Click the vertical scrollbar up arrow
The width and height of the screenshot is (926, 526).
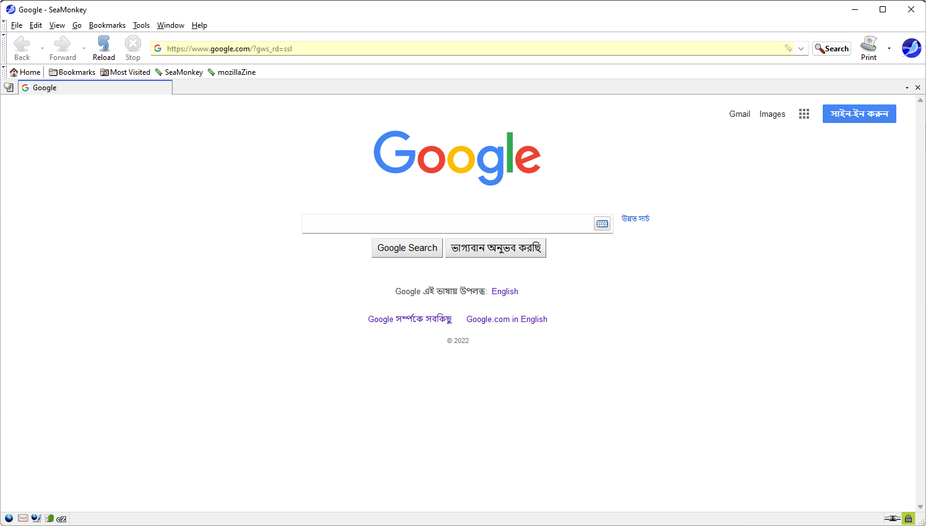click(920, 100)
